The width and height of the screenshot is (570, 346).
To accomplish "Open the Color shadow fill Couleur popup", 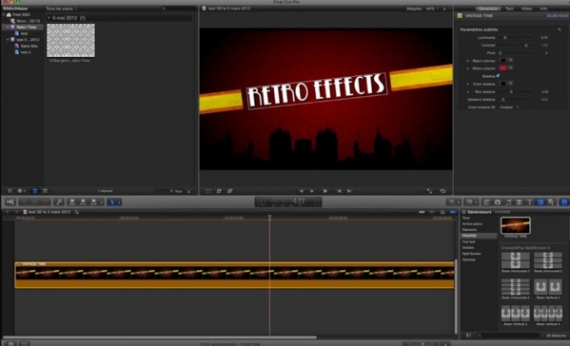I will [509, 107].
